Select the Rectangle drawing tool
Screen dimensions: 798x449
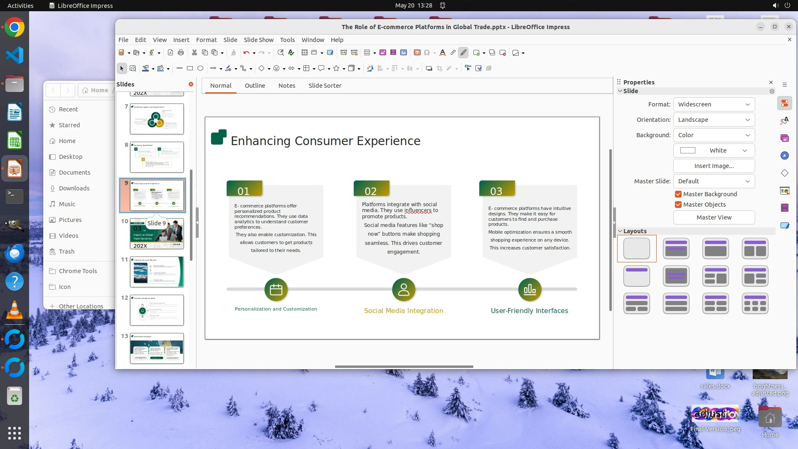tap(190, 69)
